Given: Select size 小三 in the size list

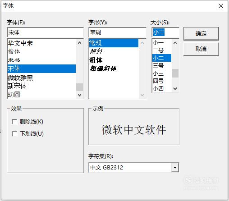Looking at the screenshot, I should 162,73.
